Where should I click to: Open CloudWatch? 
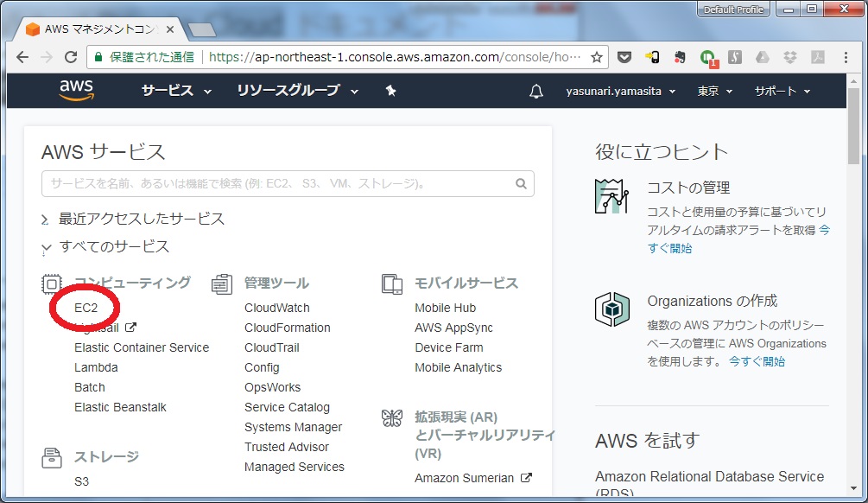tap(276, 308)
